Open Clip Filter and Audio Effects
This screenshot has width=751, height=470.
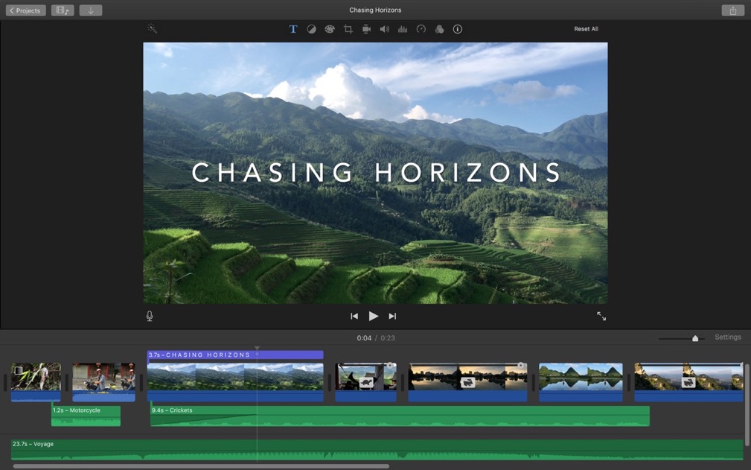click(439, 29)
